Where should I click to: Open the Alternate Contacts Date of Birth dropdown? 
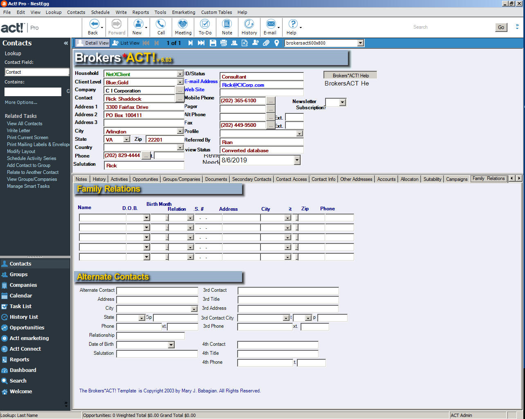[x=171, y=345]
